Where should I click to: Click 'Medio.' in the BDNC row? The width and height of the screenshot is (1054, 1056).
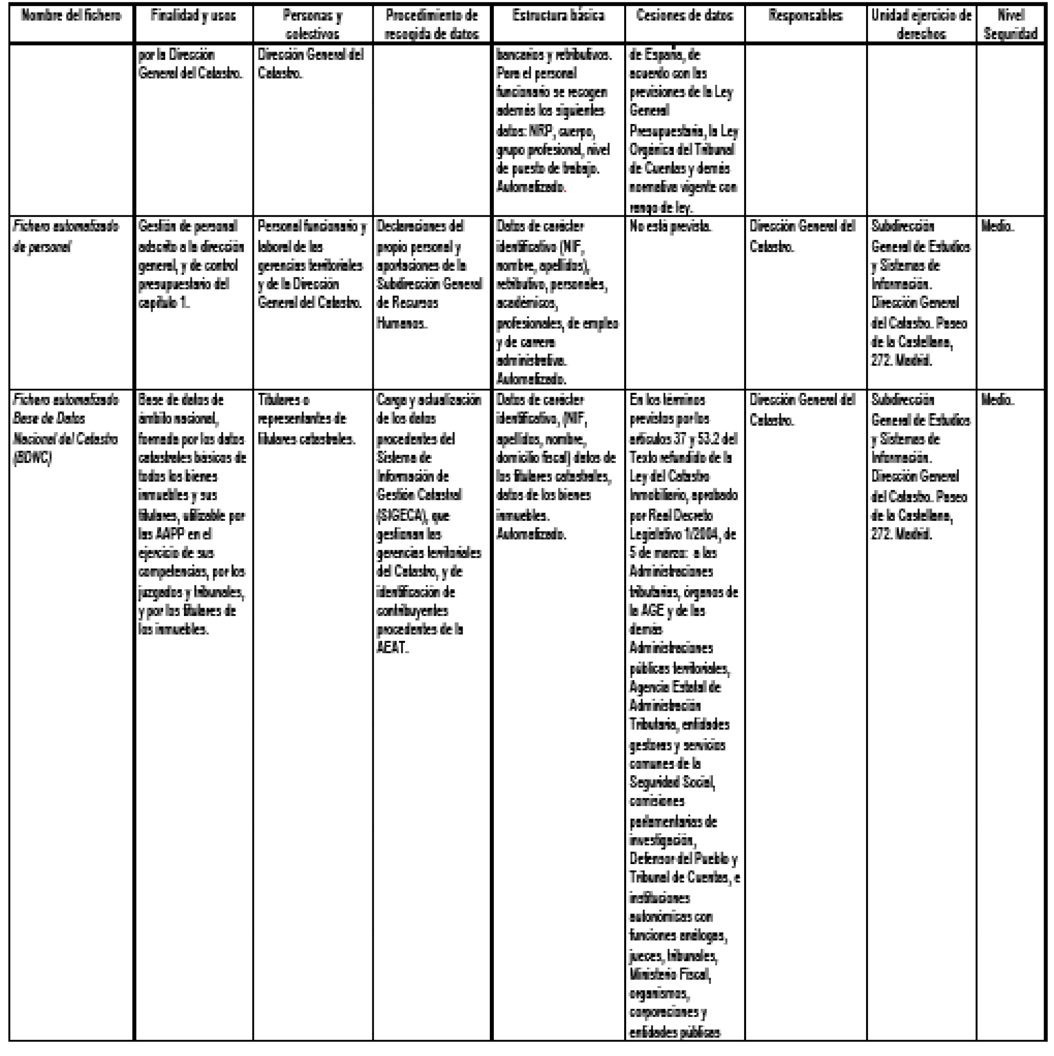1010,714
